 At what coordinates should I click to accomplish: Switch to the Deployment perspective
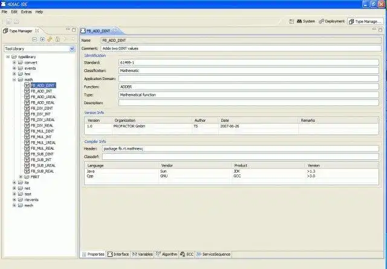332,22
